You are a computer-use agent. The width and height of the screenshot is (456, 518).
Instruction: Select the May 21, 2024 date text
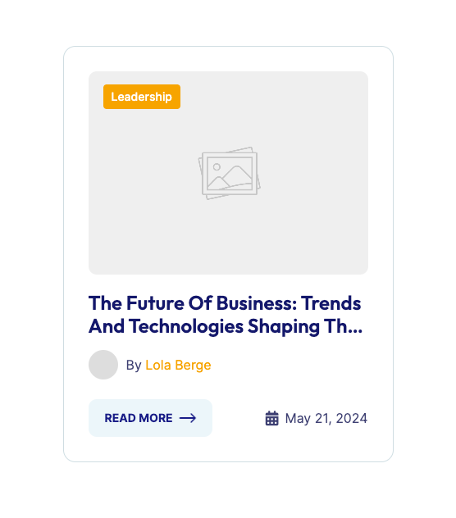click(x=326, y=418)
